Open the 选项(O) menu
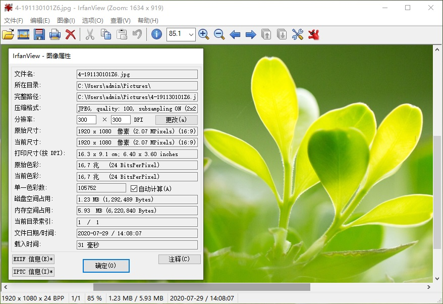The image size is (443, 304). [x=92, y=21]
